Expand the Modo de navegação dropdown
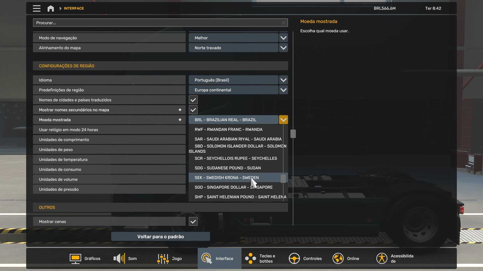Image resolution: width=483 pixels, height=271 pixels. point(284,38)
